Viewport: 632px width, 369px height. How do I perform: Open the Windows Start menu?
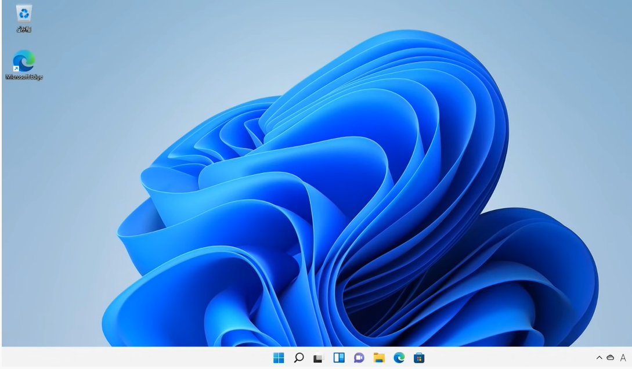tap(279, 358)
